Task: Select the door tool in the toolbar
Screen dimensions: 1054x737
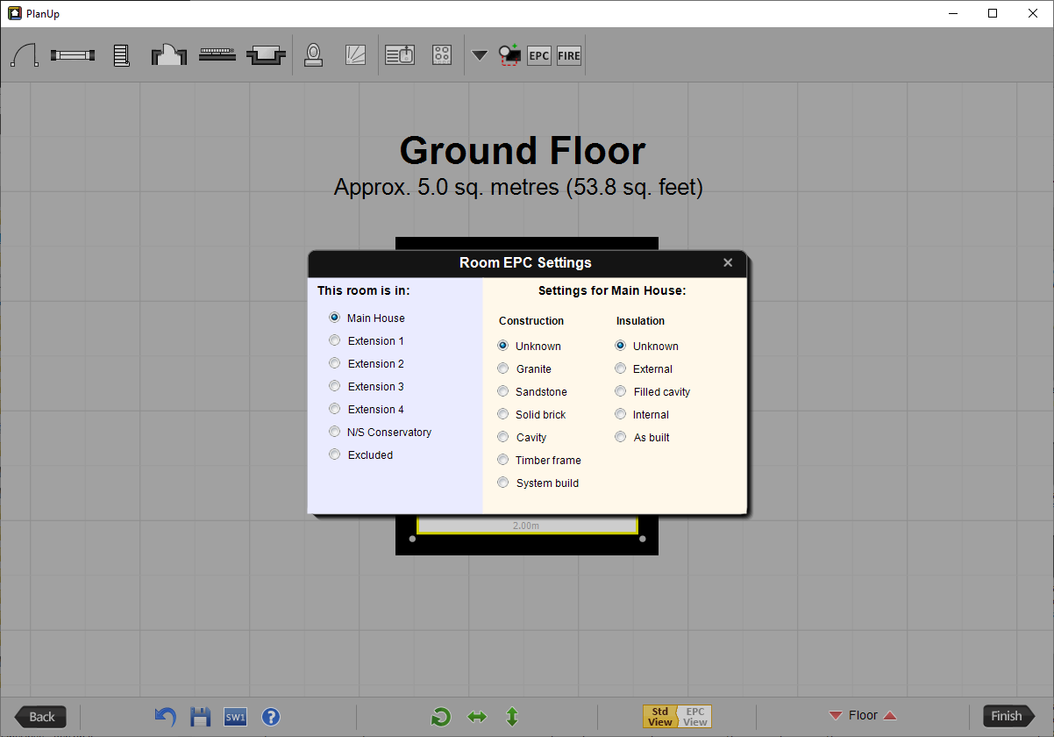Action: [x=25, y=55]
